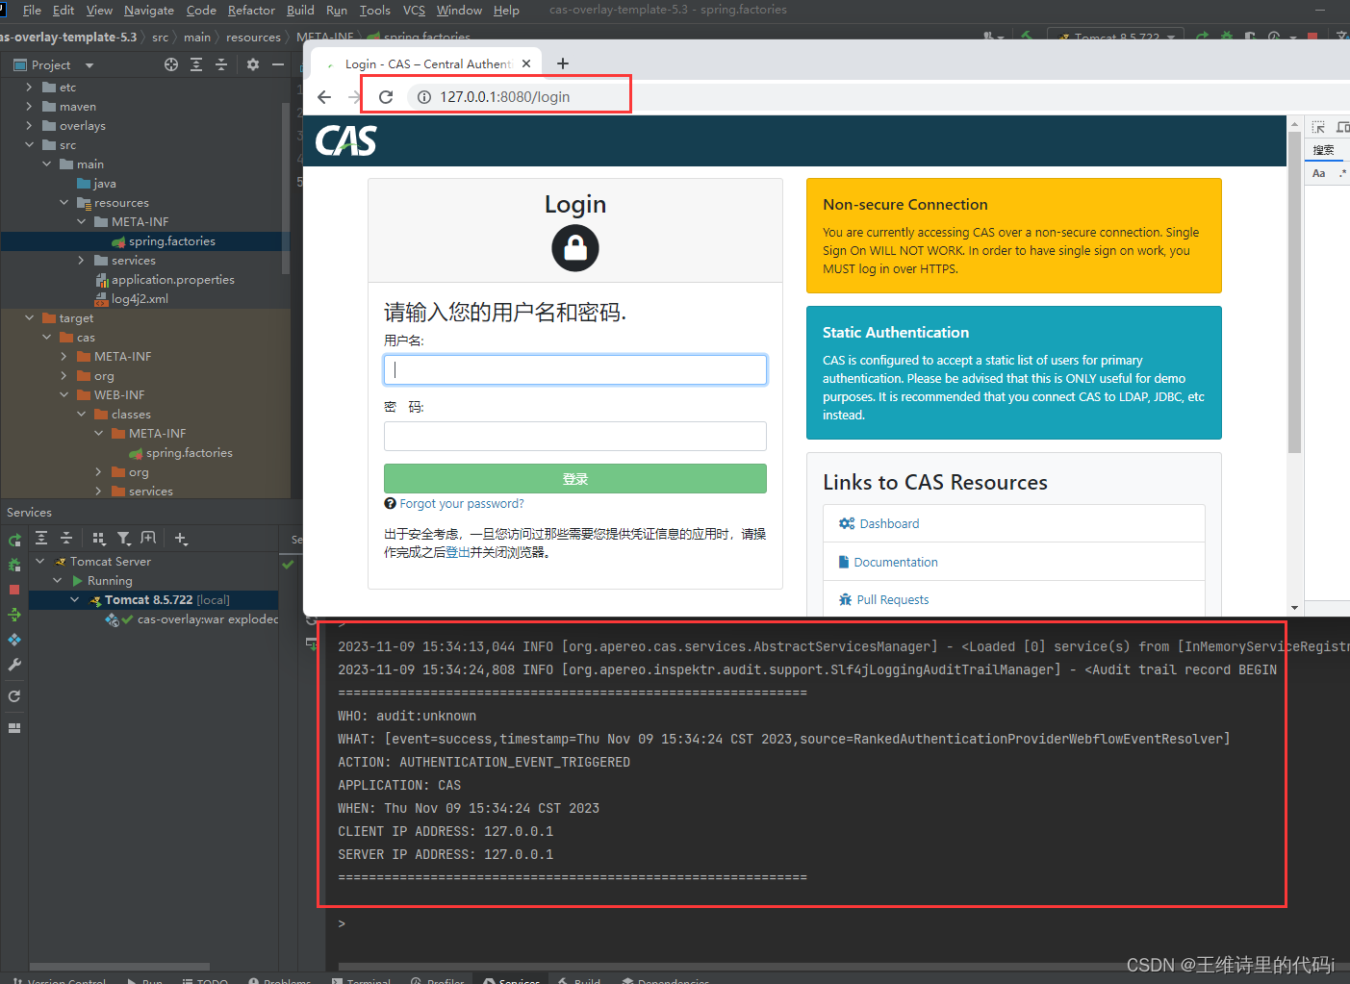Open the filter funnel in Services toolbar
The image size is (1350, 984).
coord(124,539)
